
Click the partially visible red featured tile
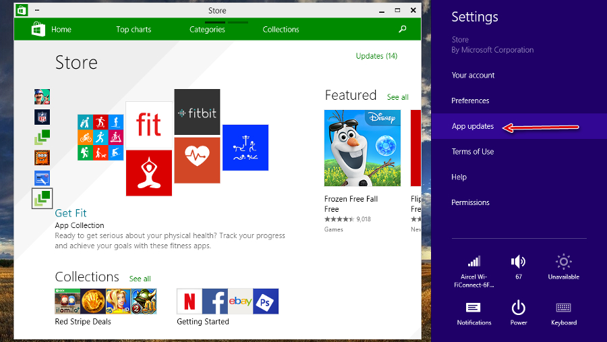[415, 148]
